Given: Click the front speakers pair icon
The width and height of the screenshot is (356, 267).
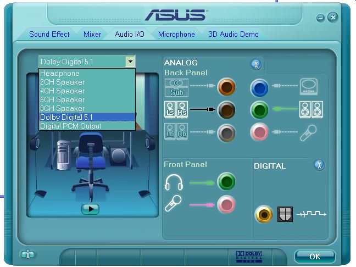Looking at the screenshot, I should click(311, 109).
